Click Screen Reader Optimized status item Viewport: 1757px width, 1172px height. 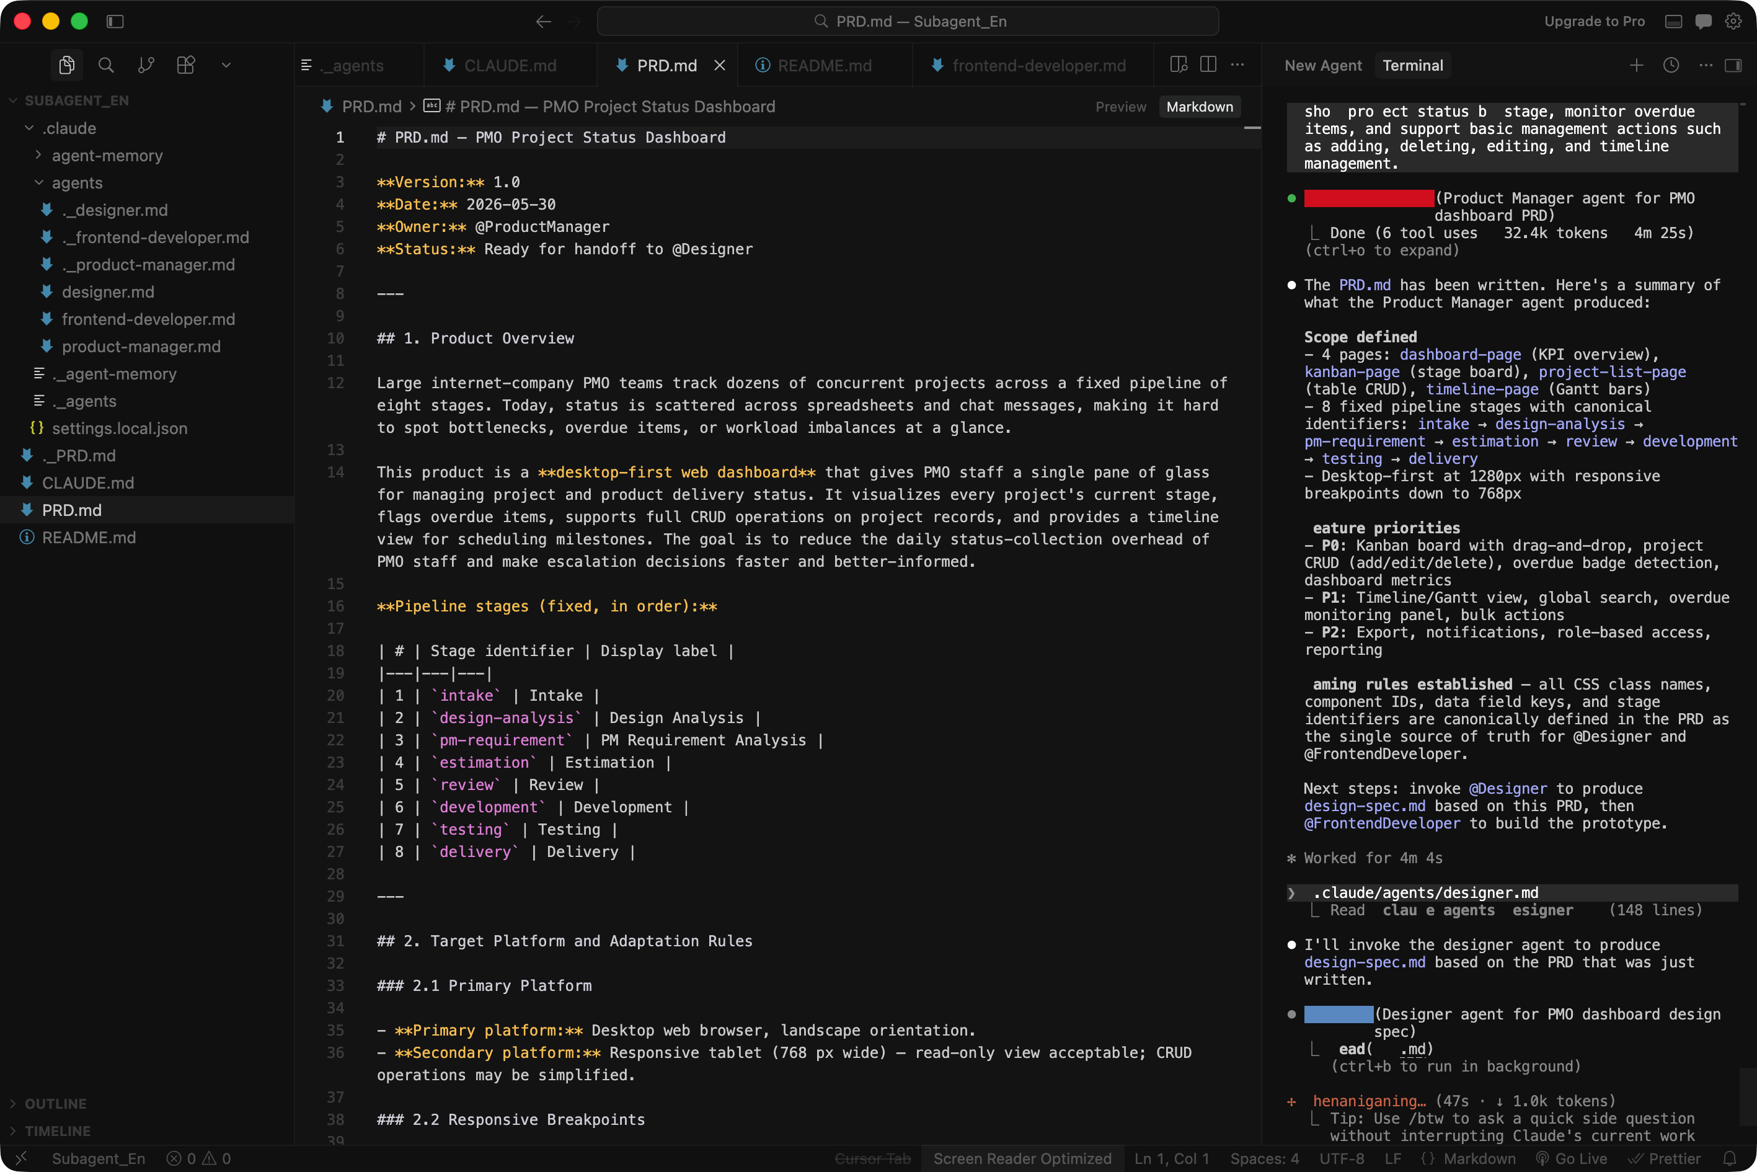1022,1158
